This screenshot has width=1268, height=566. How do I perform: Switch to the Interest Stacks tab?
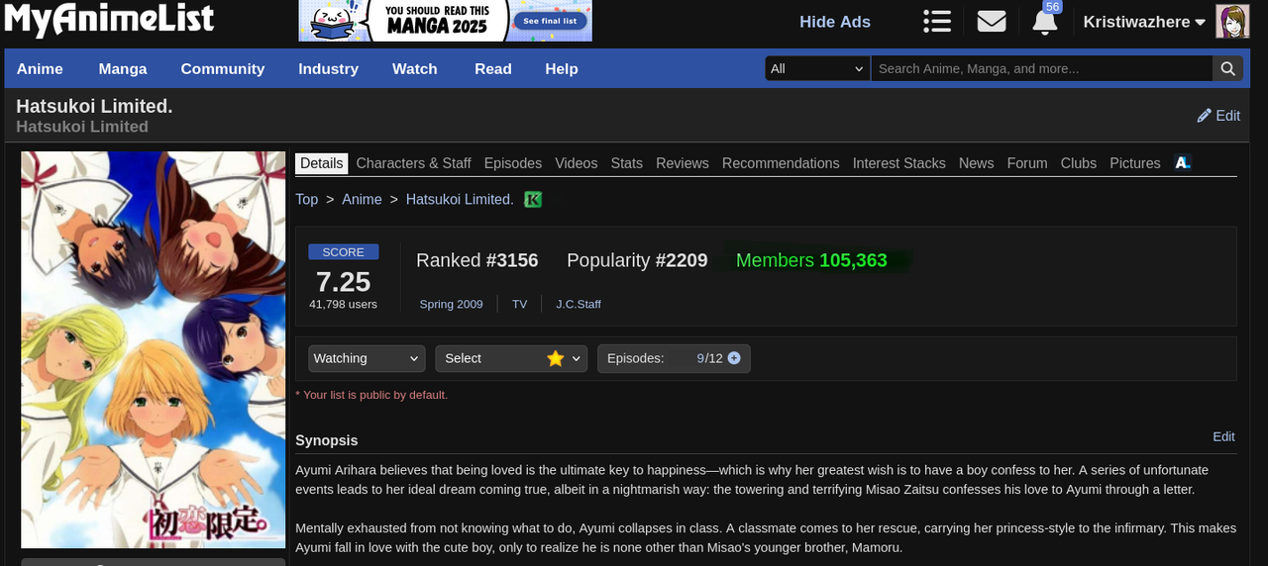coord(899,163)
